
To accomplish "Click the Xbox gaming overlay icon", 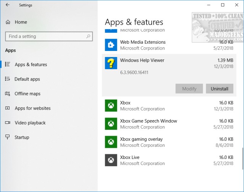I will 111,142.
